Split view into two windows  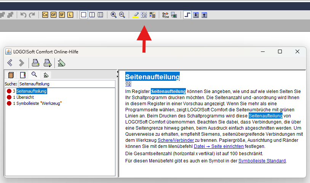[92, 15]
